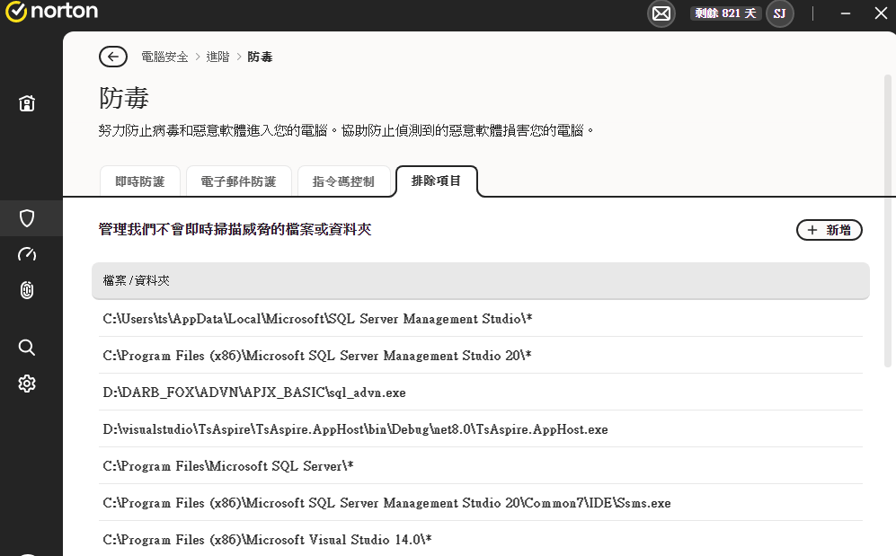This screenshot has height=556, width=896.
Task: Select the TsAspire.AppHost.exe exclusion row
Action: pos(481,429)
